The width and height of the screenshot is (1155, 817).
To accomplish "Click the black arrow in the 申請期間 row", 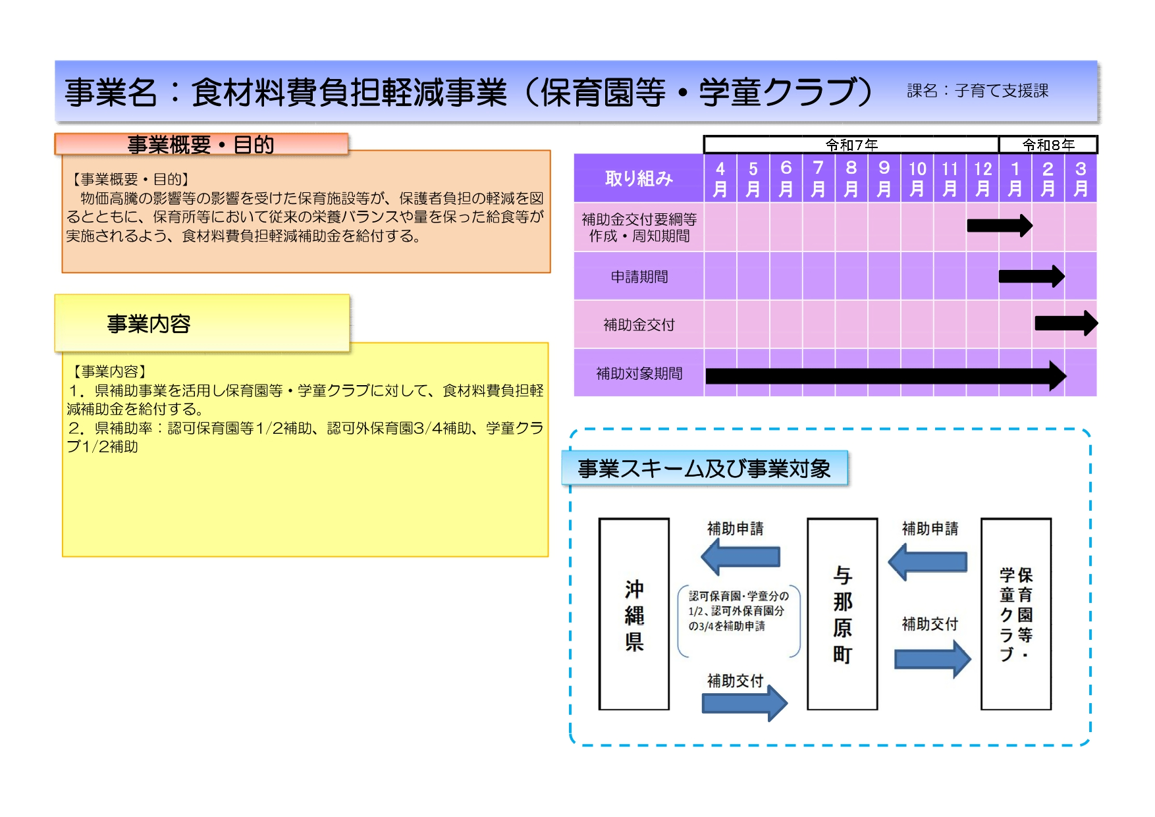I will tap(1031, 277).
